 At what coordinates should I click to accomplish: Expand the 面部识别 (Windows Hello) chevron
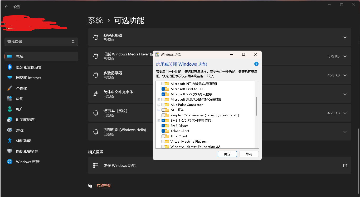[345, 132]
